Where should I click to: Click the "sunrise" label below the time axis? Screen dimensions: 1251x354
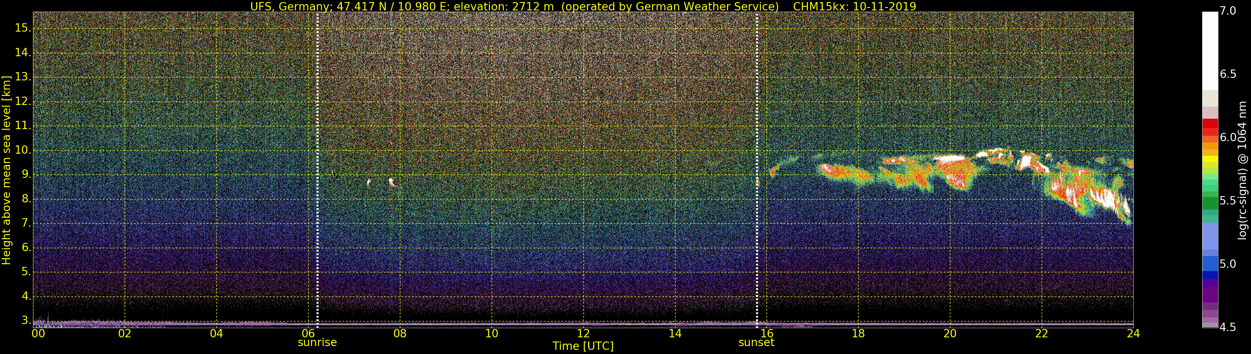pyautogui.click(x=317, y=342)
